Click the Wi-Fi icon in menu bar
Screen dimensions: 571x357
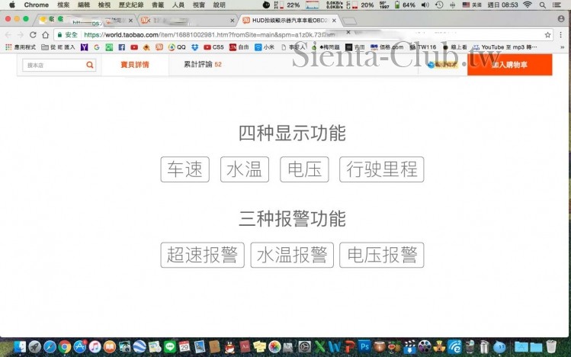527,5
